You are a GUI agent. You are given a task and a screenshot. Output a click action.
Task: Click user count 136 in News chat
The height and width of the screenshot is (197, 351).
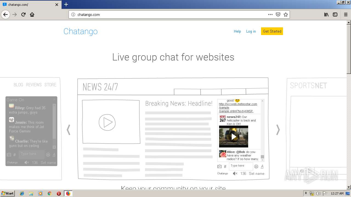(x=243, y=173)
